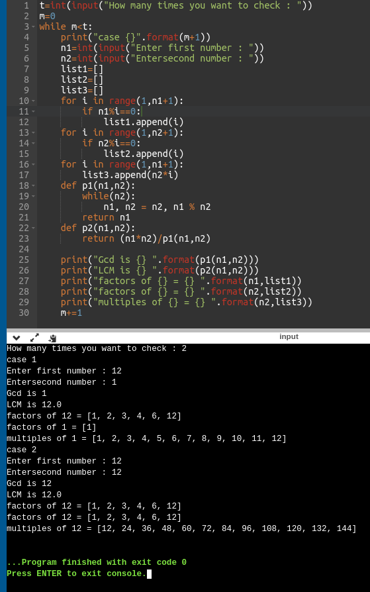Screen dimensions: 370x592
Task: Fold the if block at line 11
Action: [x=33, y=111]
